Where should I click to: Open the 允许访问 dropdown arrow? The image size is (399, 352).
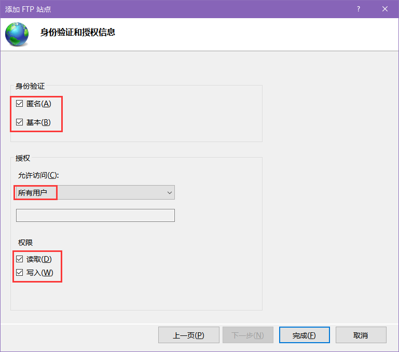tap(170, 192)
